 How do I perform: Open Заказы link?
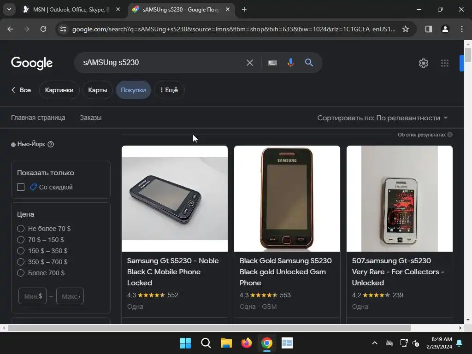coord(91,118)
